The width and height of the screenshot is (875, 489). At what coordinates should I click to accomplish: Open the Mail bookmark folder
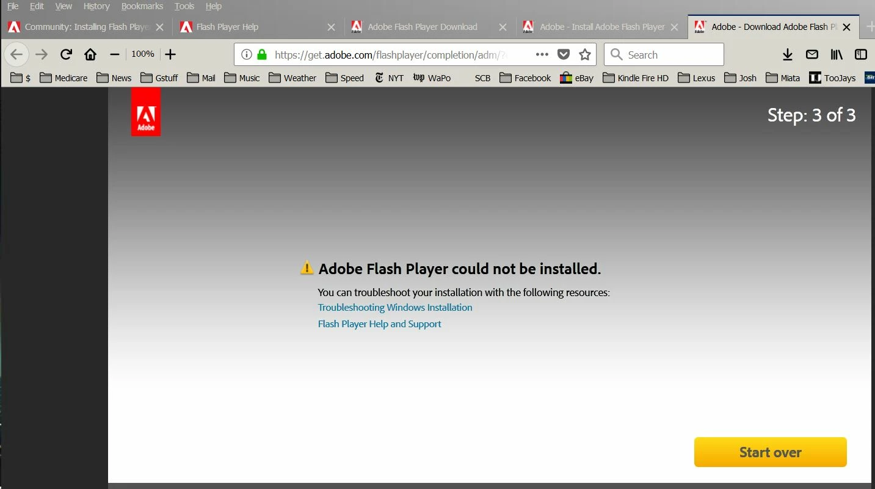coord(201,78)
